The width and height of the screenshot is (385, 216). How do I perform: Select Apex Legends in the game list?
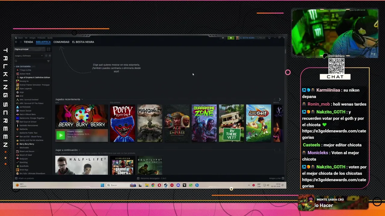tap(26, 88)
